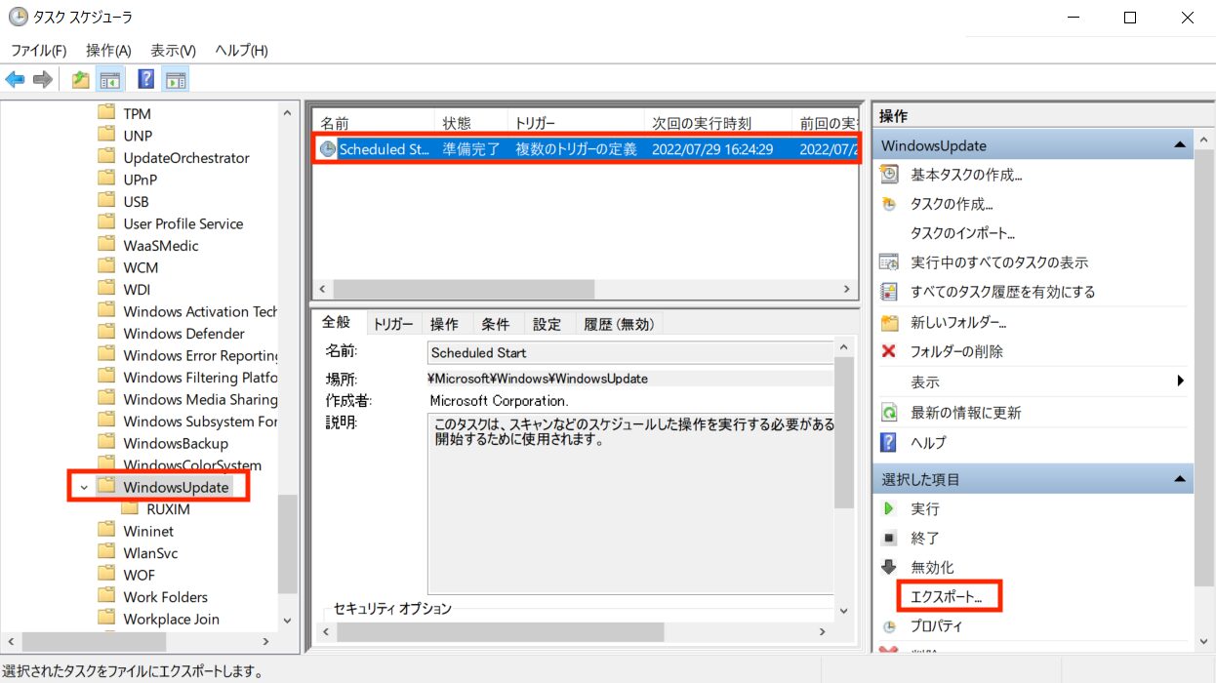Toggle the action pane visibility

[x=176, y=78]
